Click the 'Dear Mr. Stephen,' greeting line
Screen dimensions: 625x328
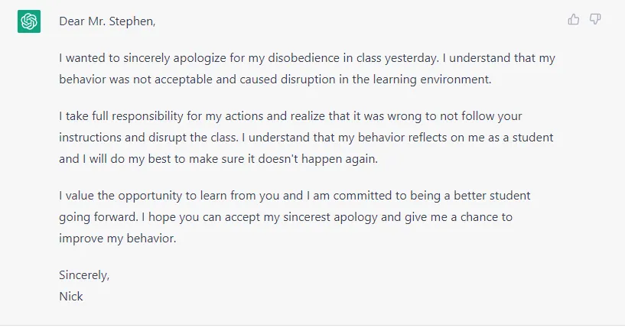(107, 21)
